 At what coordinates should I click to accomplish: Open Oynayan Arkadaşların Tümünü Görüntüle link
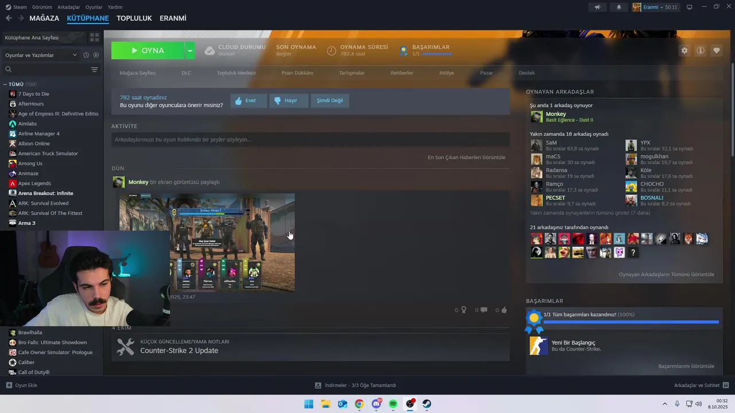tap(666, 274)
